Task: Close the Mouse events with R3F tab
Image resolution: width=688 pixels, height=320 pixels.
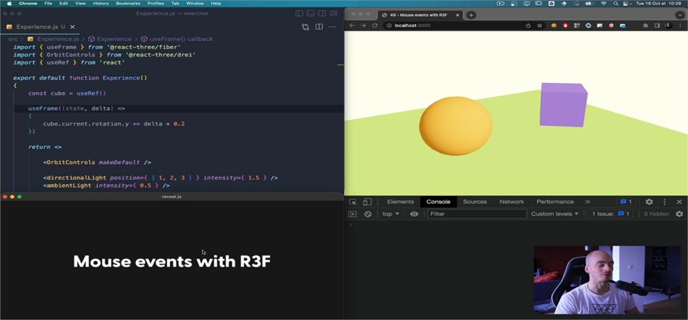Action: (x=458, y=15)
